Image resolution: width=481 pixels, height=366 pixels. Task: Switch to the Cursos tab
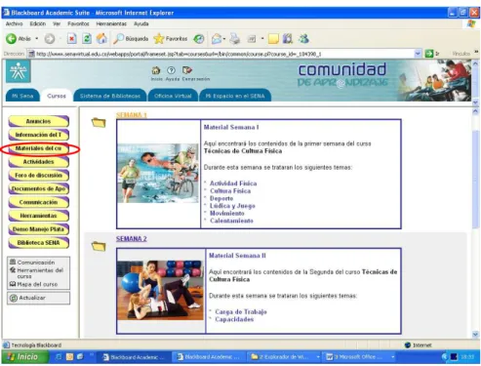pyautogui.click(x=57, y=96)
